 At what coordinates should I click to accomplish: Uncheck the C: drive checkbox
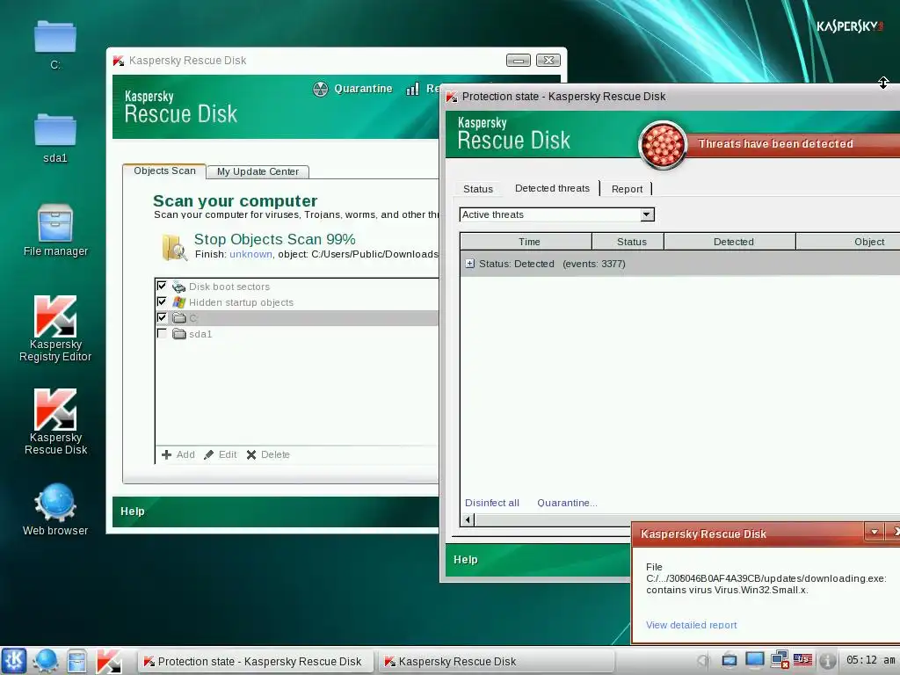coord(162,317)
